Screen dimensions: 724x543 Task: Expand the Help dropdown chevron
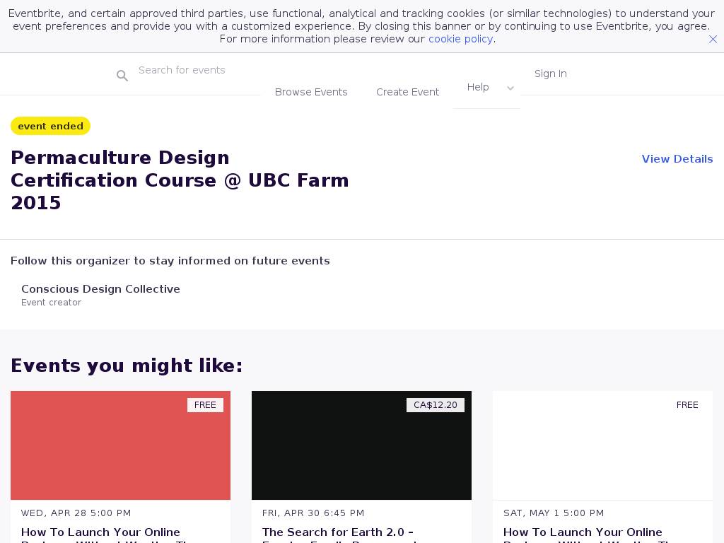click(510, 88)
